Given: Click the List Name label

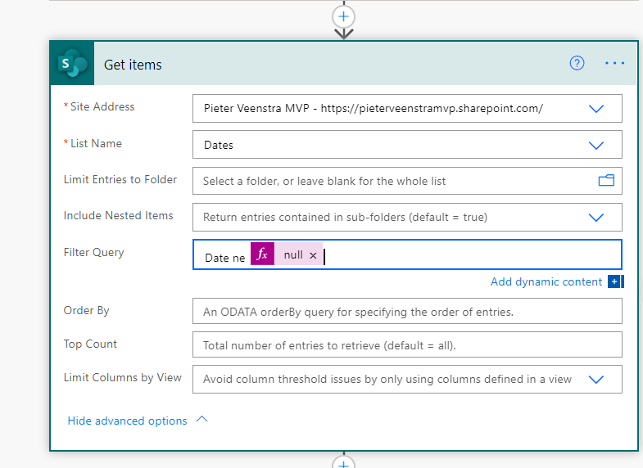Looking at the screenshot, I should (x=96, y=143).
